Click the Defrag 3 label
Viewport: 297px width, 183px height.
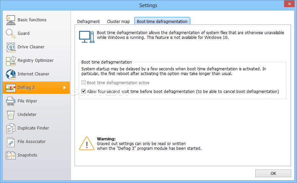tap(26, 88)
